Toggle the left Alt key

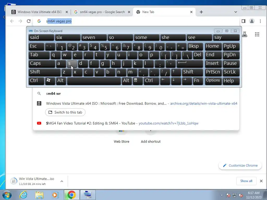(61, 81)
